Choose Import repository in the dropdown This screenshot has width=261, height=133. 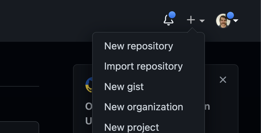pyautogui.click(x=143, y=66)
